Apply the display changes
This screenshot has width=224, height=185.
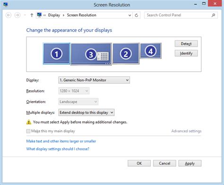(190, 163)
